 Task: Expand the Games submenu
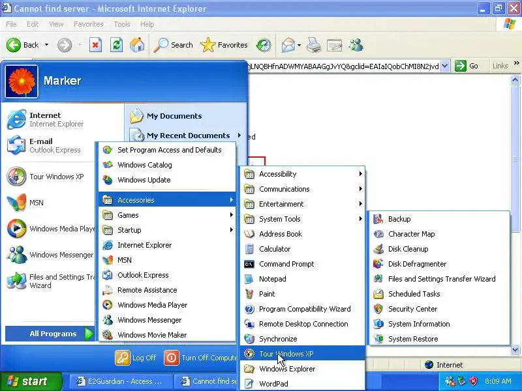click(x=167, y=215)
